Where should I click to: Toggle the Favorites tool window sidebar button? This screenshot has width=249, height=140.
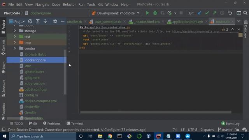coord(4,112)
